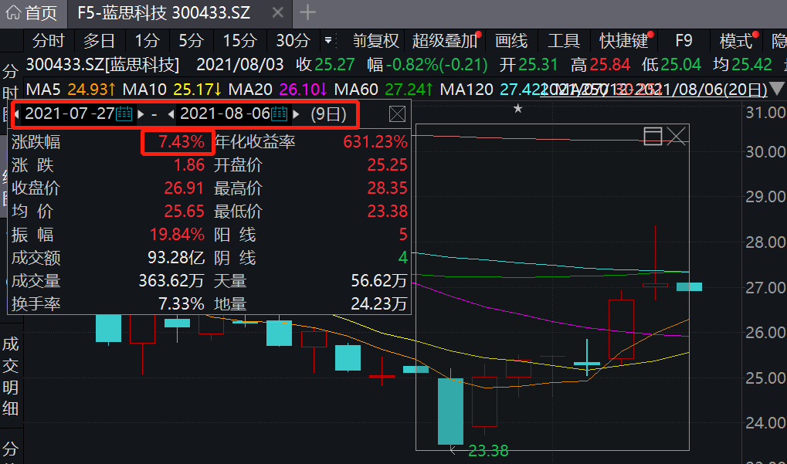
Task: Close the interval statistics panel
Action: [397, 114]
